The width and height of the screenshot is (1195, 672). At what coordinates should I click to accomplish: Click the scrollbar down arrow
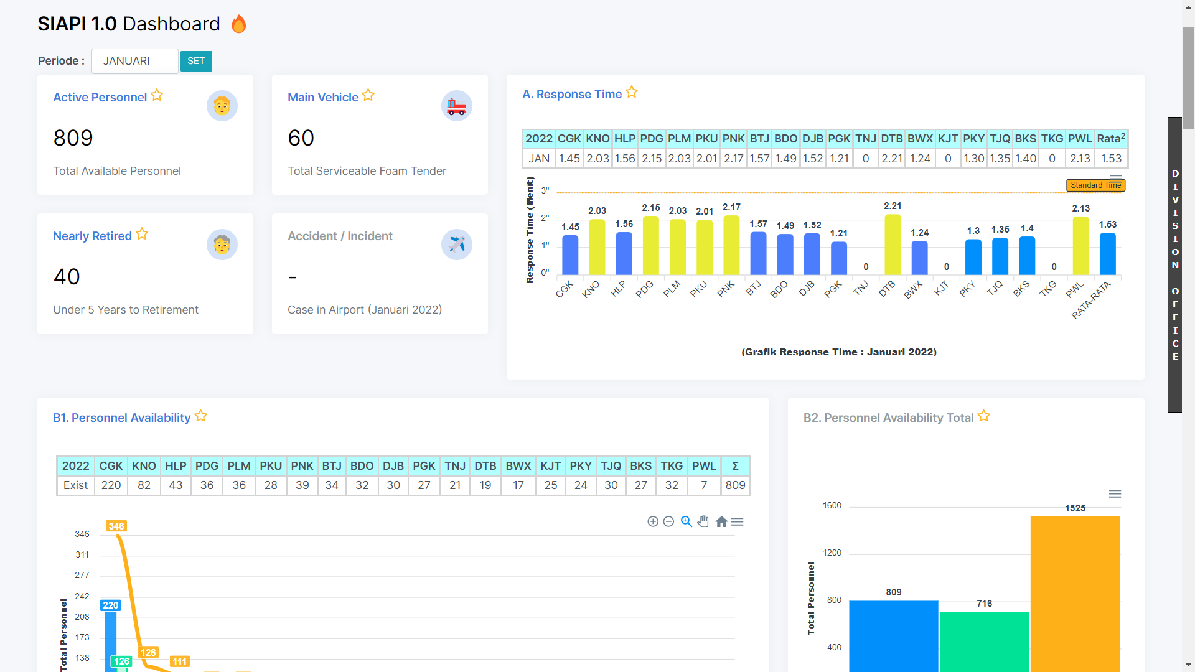click(1189, 665)
